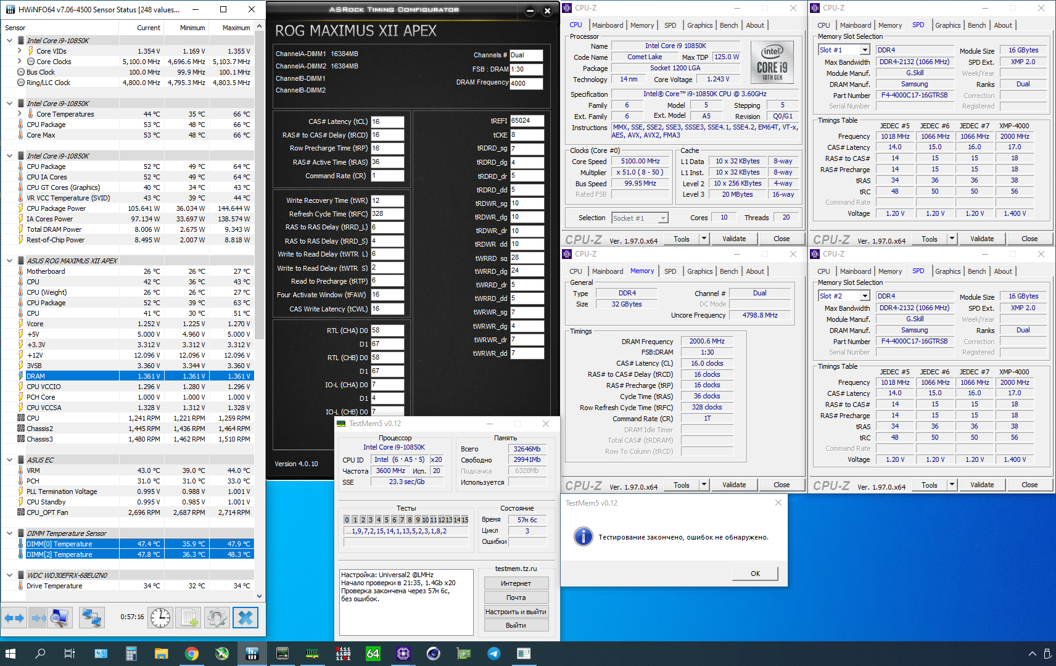Launch Google Chrome from the taskbar
Image resolution: width=1056 pixels, height=666 pixels.
[x=192, y=654]
